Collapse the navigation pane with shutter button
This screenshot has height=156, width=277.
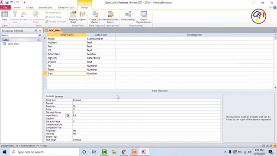40,31
